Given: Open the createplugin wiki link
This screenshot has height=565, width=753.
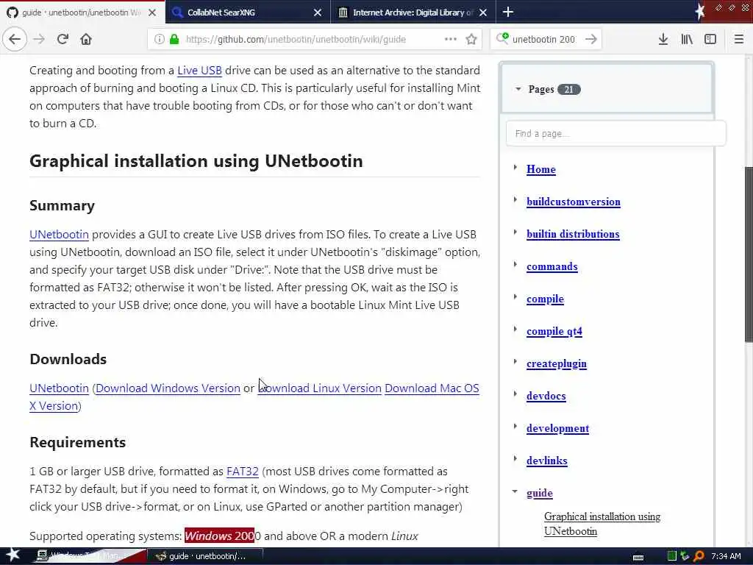Looking at the screenshot, I should click(556, 363).
